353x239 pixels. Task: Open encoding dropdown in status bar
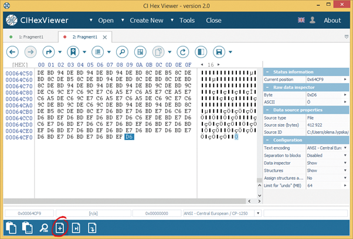[x=258, y=213]
